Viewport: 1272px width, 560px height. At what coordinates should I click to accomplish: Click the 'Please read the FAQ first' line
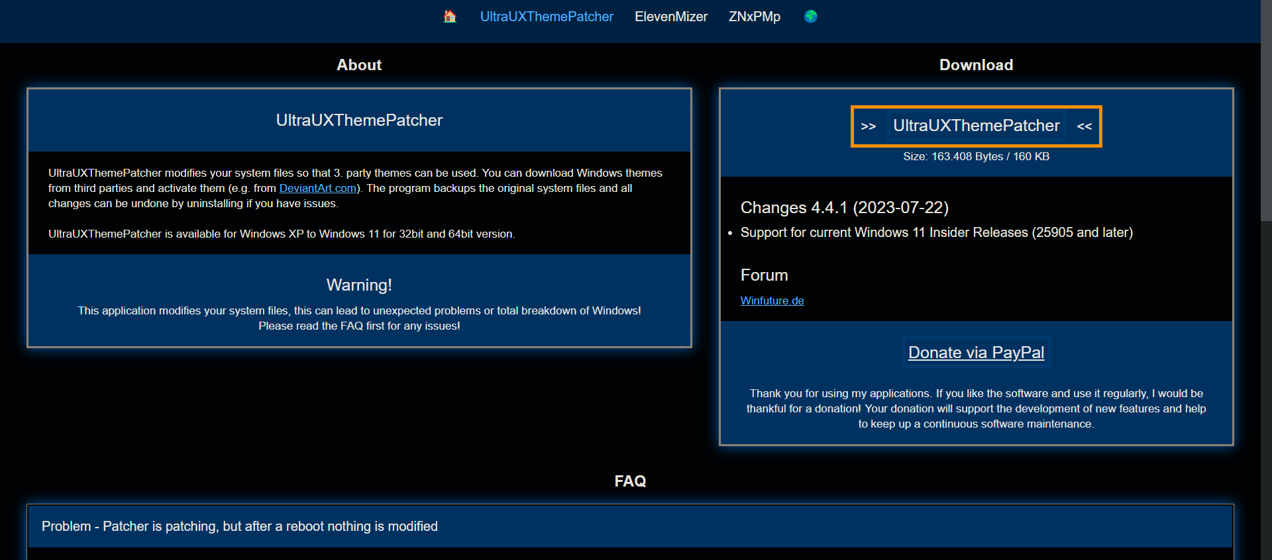(359, 326)
